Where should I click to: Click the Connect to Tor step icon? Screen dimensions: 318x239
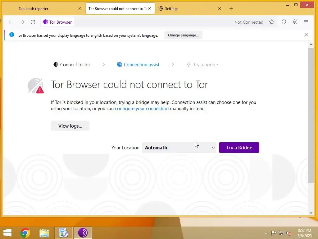(56, 65)
